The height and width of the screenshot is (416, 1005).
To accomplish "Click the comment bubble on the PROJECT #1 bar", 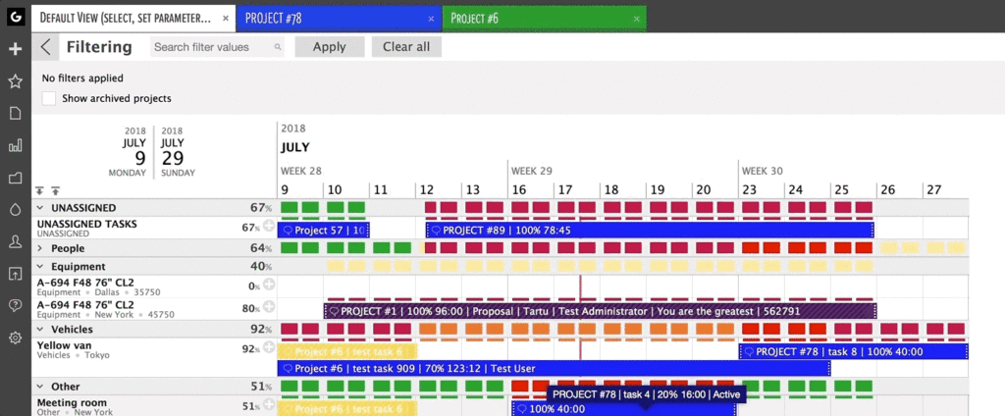I will [334, 312].
